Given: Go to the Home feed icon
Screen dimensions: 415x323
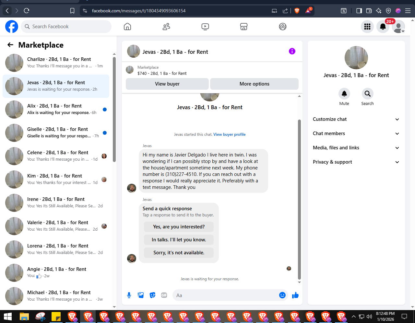Looking at the screenshot, I should (x=127, y=27).
